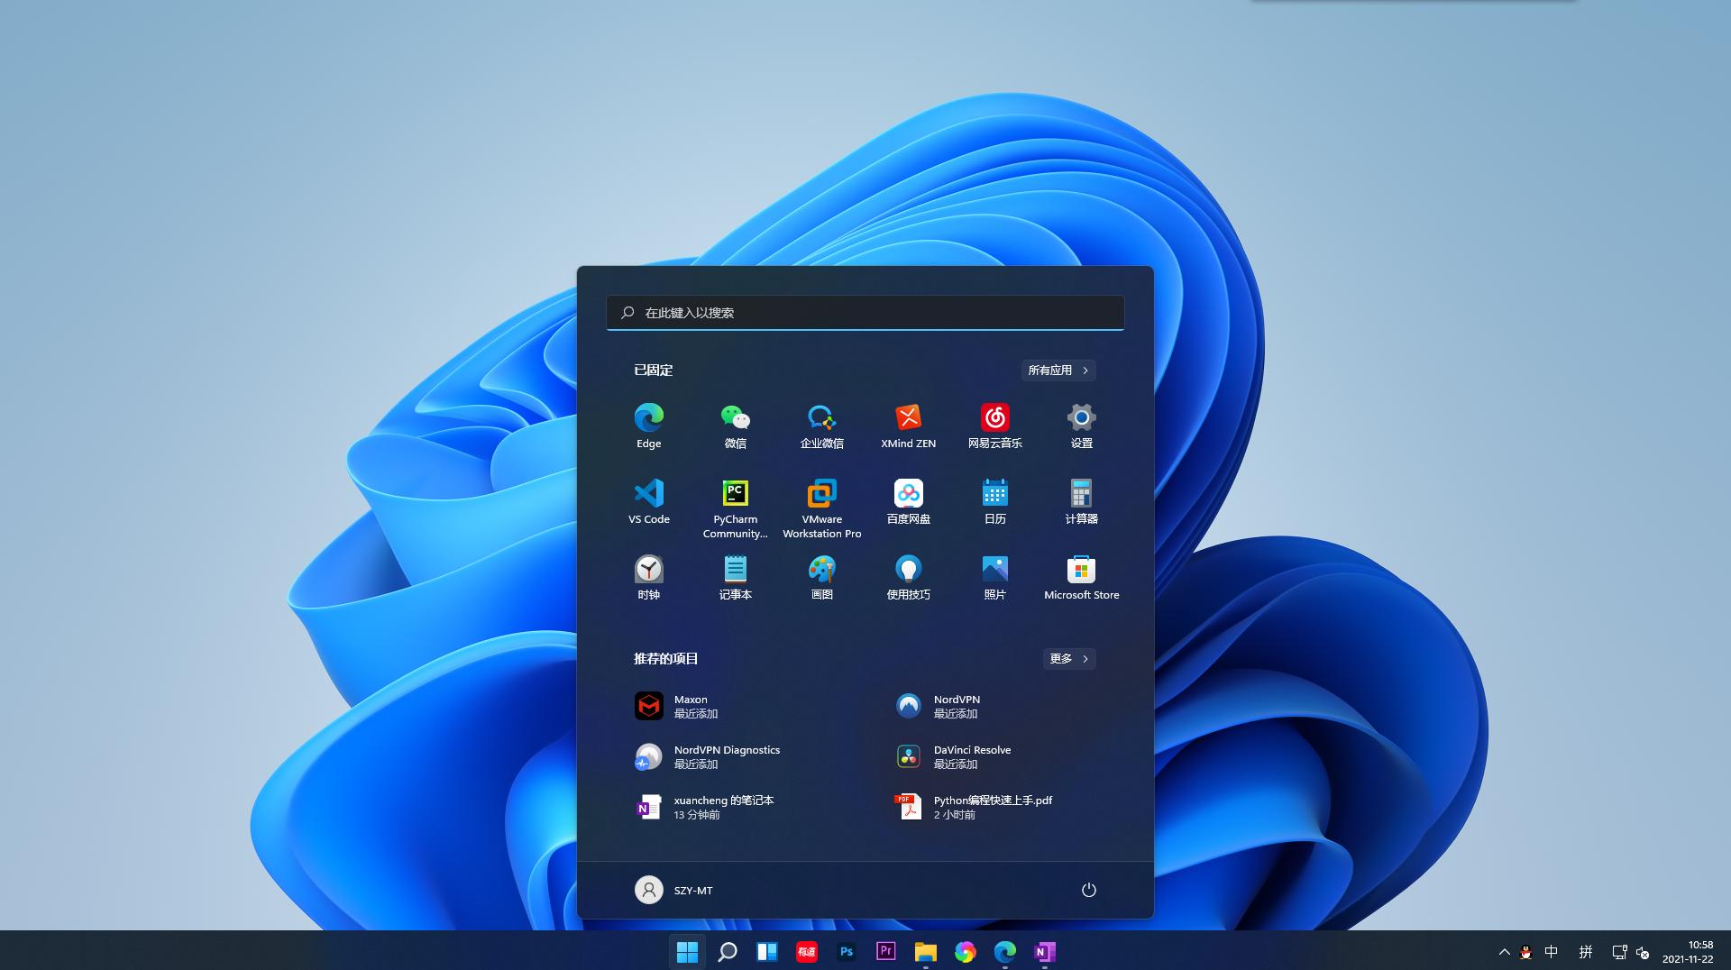Expand 更多 in recommended items

(1068, 659)
